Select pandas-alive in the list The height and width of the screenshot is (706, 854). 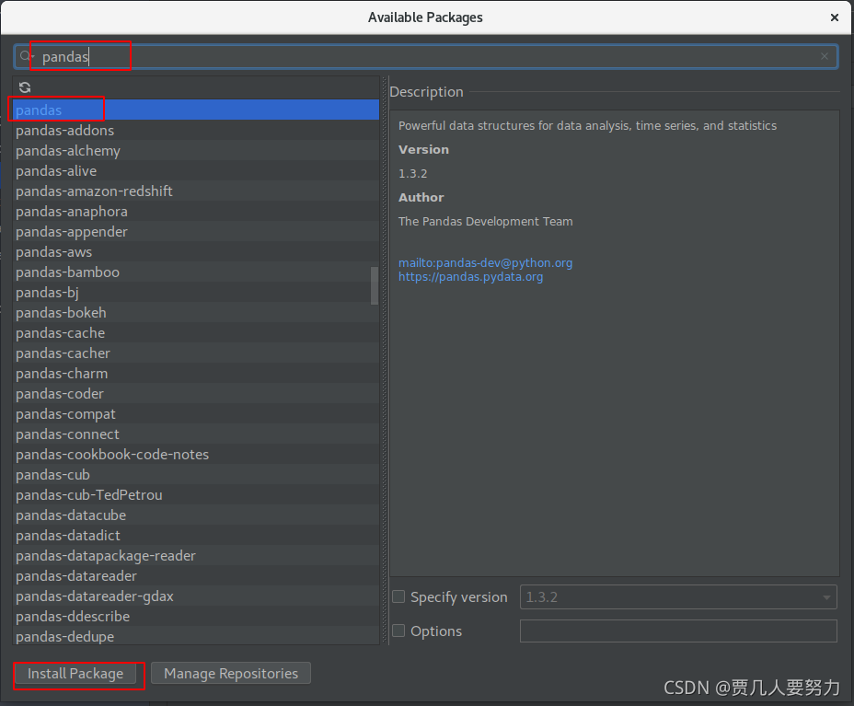coord(196,170)
